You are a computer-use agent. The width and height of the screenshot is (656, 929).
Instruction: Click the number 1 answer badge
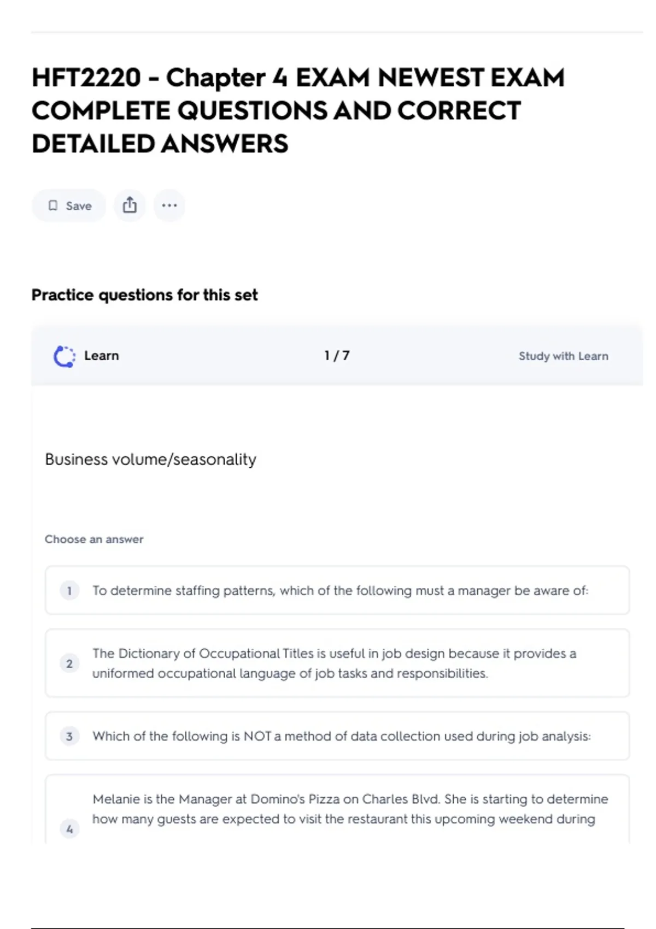pos(69,591)
